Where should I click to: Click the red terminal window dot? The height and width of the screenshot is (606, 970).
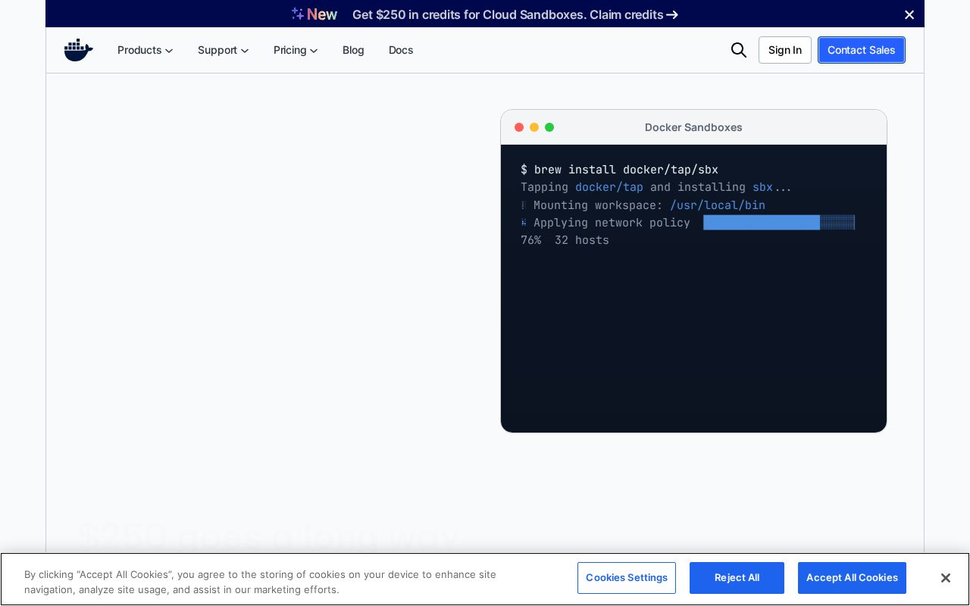click(x=519, y=127)
